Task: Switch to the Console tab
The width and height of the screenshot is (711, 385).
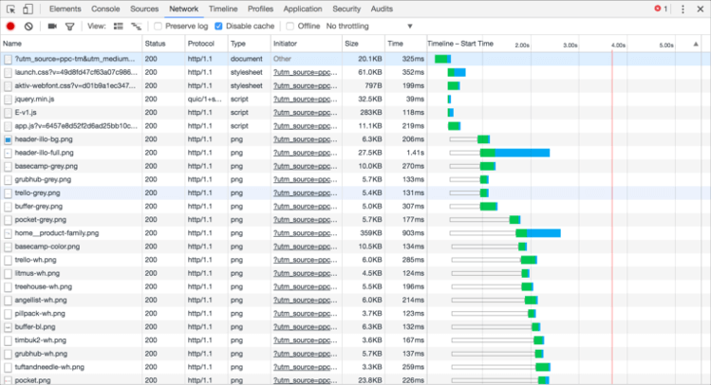Action: [105, 9]
